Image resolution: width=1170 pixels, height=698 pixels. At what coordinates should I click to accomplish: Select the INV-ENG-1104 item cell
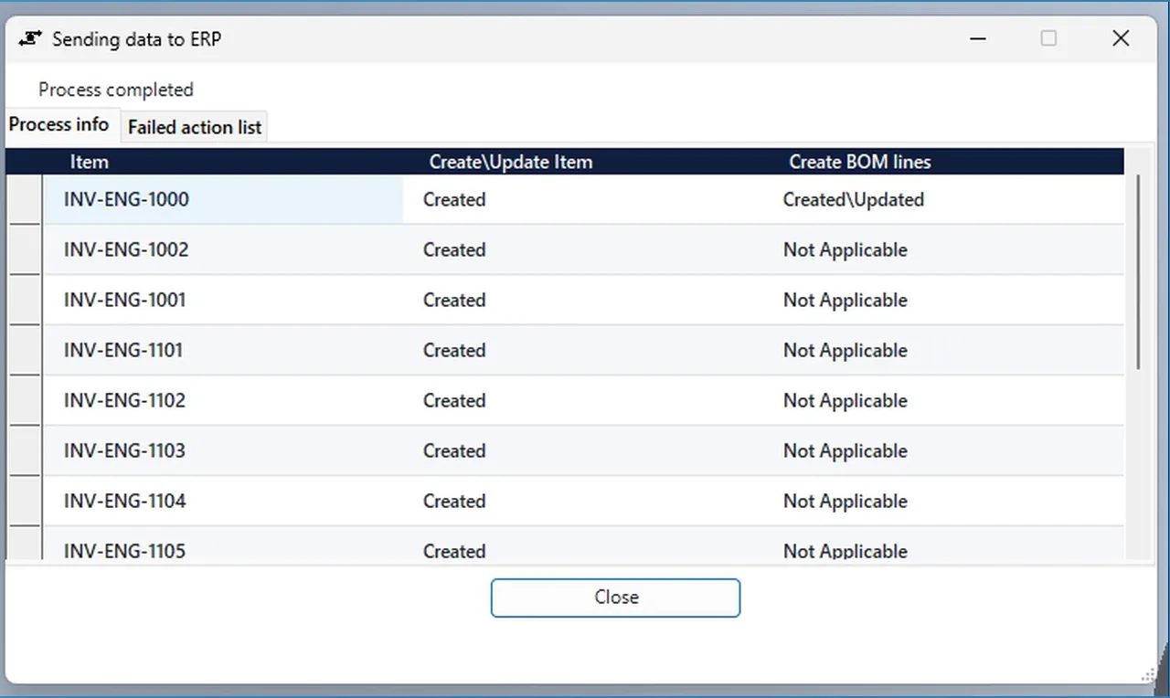223,501
